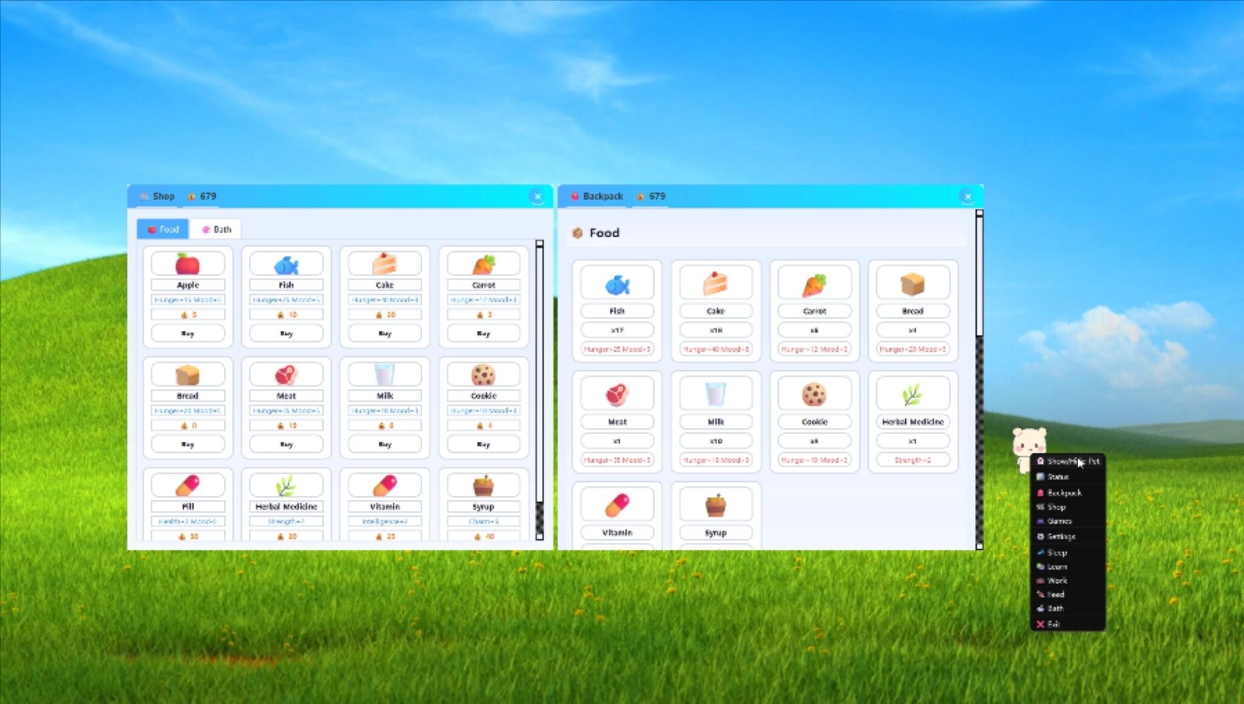Image resolution: width=1244 pixels, height=704 pixels.
Task: Select the Cookie item icon in Backpack
Action: click(814, 395)
